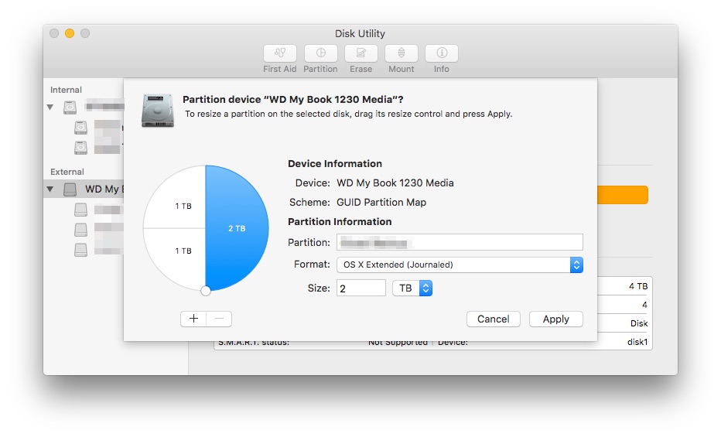This screenshot has width=721, height=437.
Task: Select second internal volume icon
Action: (80, 148)
